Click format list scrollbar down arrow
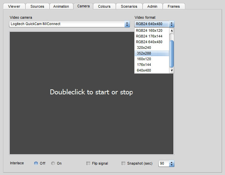The height and width of the screenshot is (175, 225). pyautogui.click(x=172, y=70)
